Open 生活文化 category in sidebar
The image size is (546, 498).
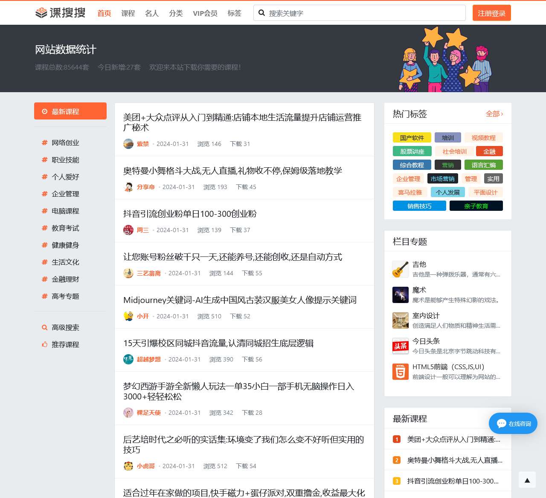[x=65, y=262]
